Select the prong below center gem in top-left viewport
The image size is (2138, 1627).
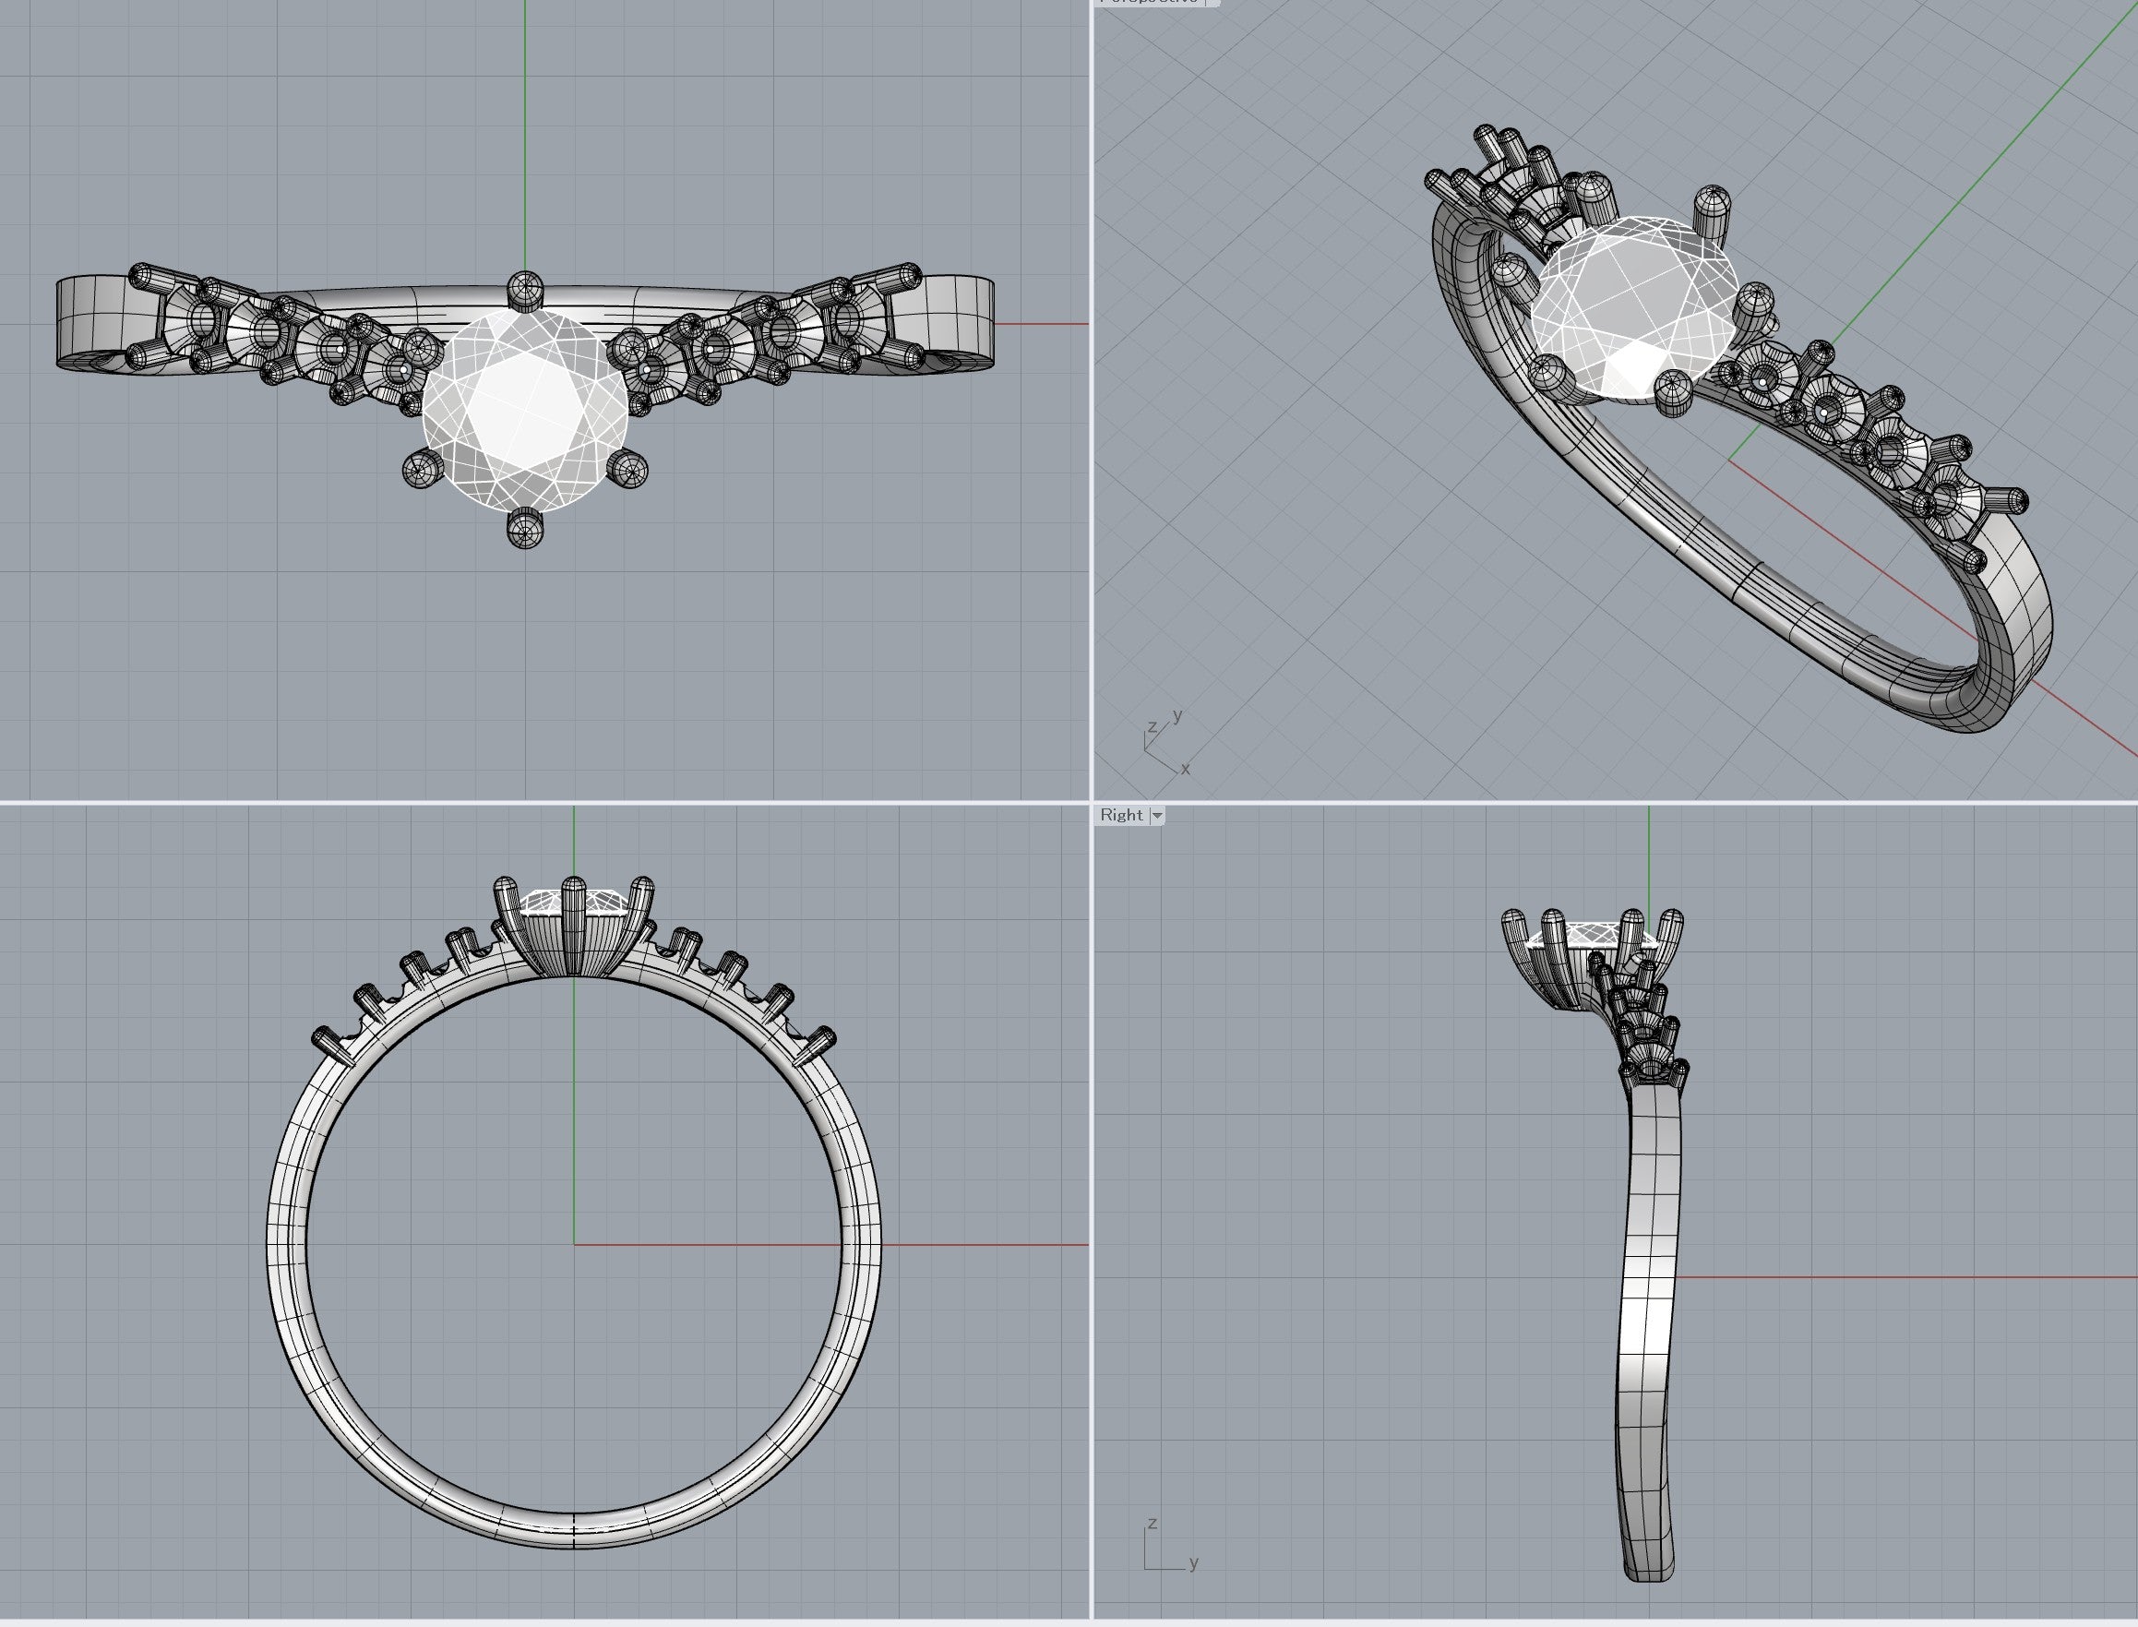pos(525,528)
